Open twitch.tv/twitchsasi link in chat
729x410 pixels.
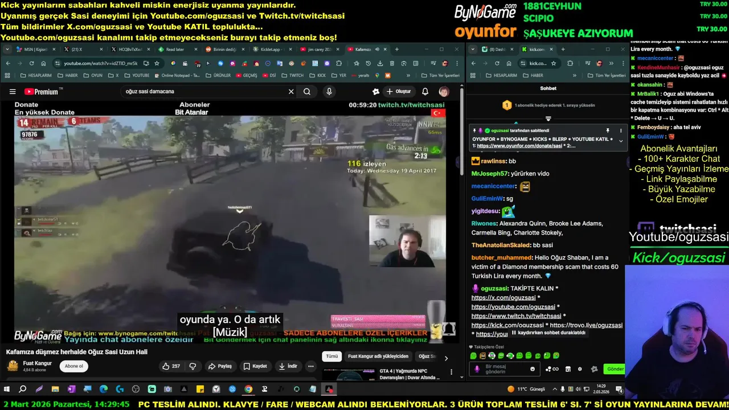(517, 316)
